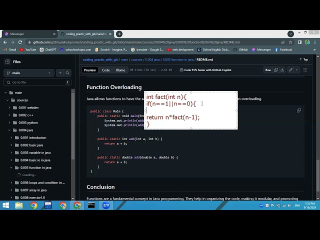320x240 pixels.
Task: Reload the GitHub page
Action: (x=20, y=42)
